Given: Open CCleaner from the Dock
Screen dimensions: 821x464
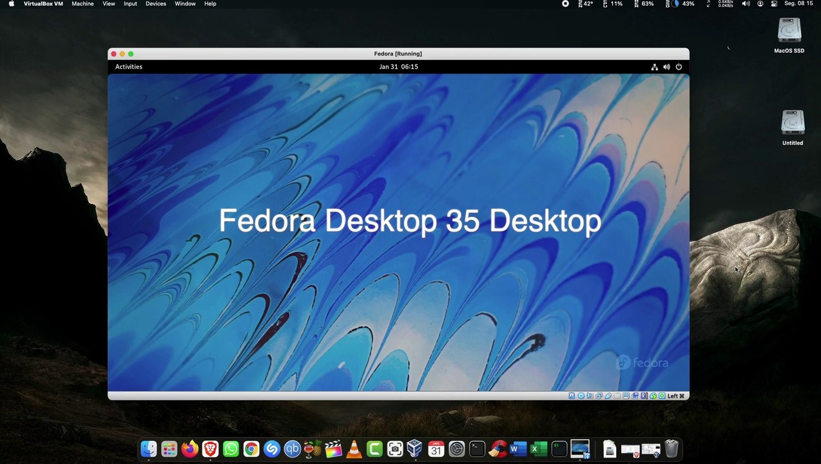Looking at the screenshot, I should coord(497,449).
